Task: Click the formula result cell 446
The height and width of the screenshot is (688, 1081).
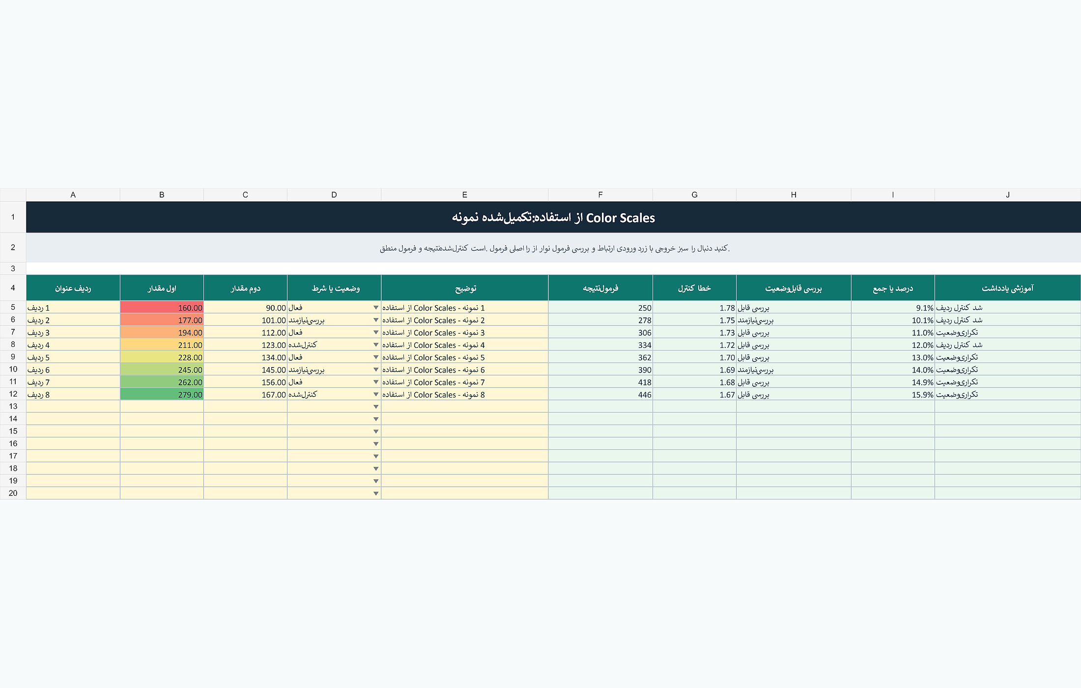Action: click(600, 395)
